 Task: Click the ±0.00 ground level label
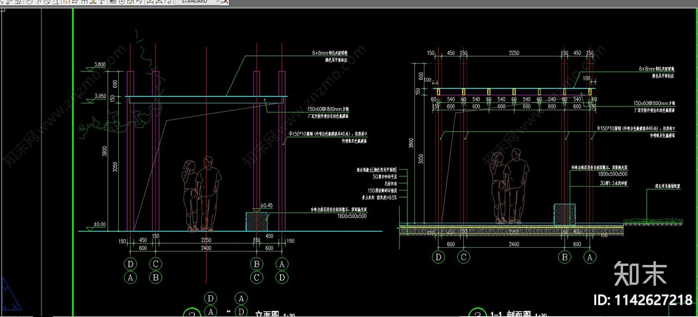click(x=99, y=225)
